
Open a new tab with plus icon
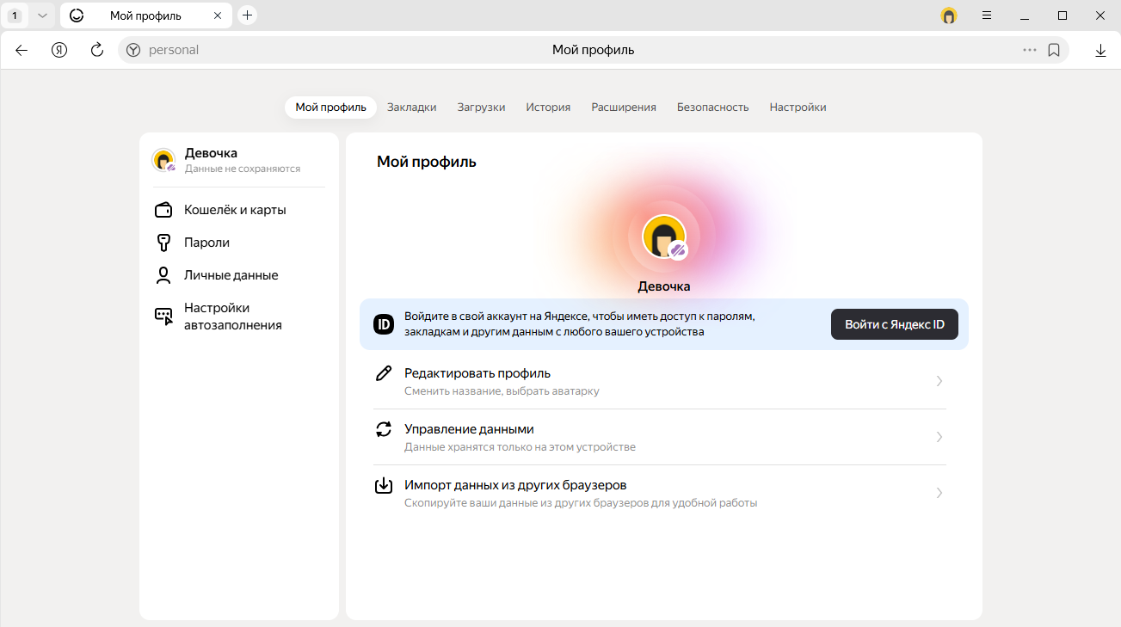248,15
